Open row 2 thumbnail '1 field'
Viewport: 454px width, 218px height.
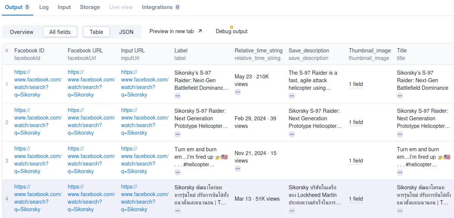point(356,122)
